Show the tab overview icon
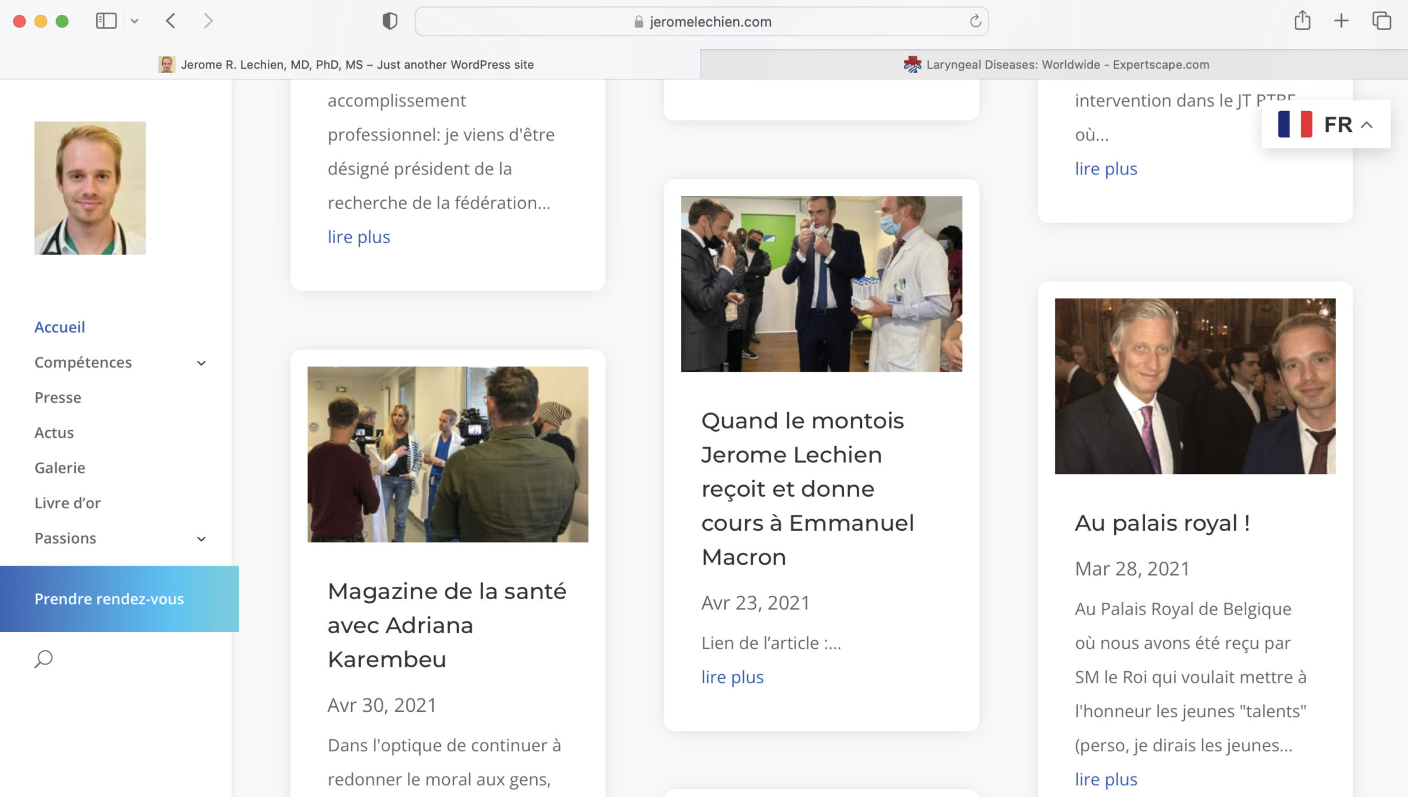The image size is (1408, 797). pyautogui.click(x=1382, y=21)
